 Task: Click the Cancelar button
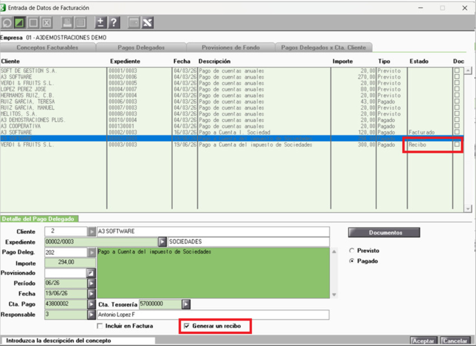point(455,341)
